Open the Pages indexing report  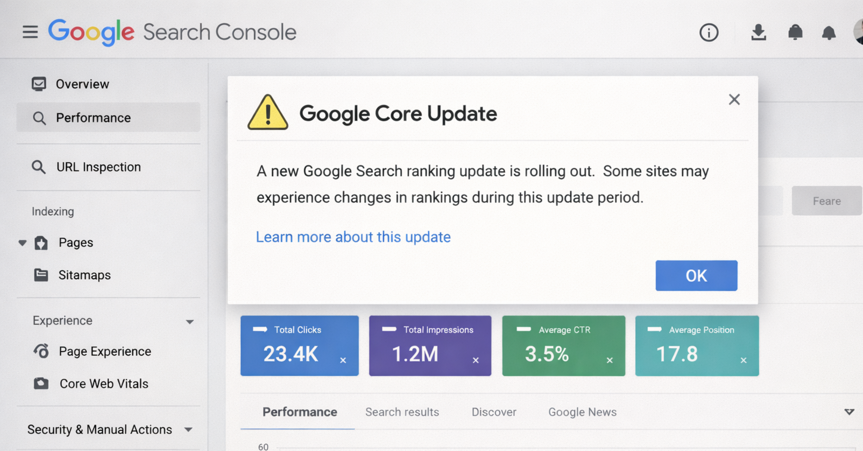(x=76, y=243)
